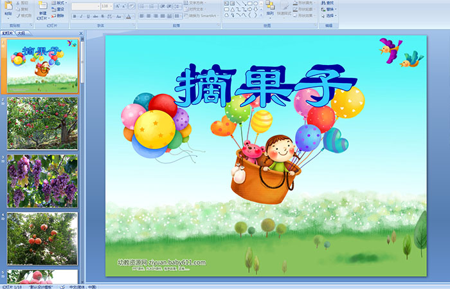This screenshot has width=450, height=289.
Task: Select the Format Painter (格式刷) brush
Action: tap(18, 15)
